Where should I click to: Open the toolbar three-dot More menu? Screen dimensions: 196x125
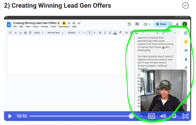click(x=143, y=33)
